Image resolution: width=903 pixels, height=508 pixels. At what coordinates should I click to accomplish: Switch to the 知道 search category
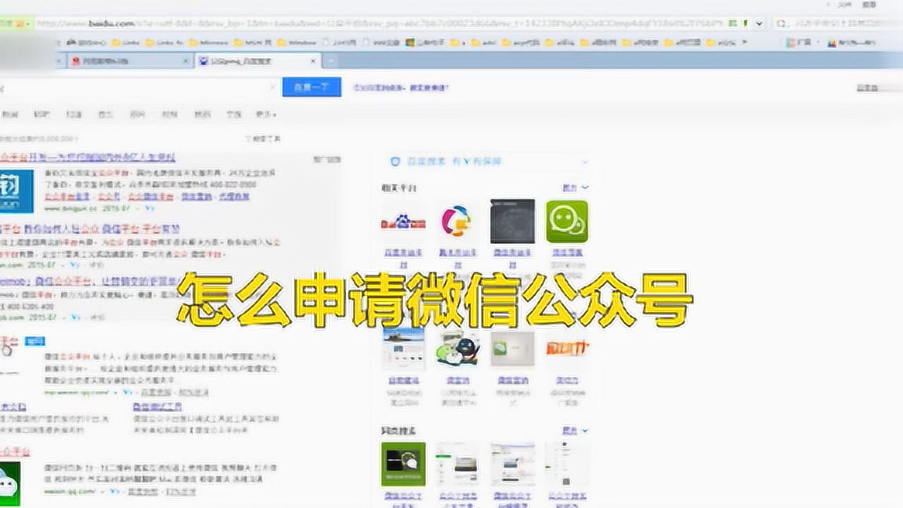pyautogui.click(x=74, y=114)
